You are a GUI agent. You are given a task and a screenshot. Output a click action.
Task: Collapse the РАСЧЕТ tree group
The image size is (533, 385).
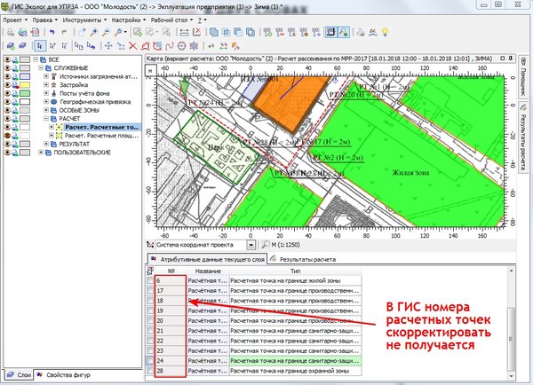(x=46, y=119)
